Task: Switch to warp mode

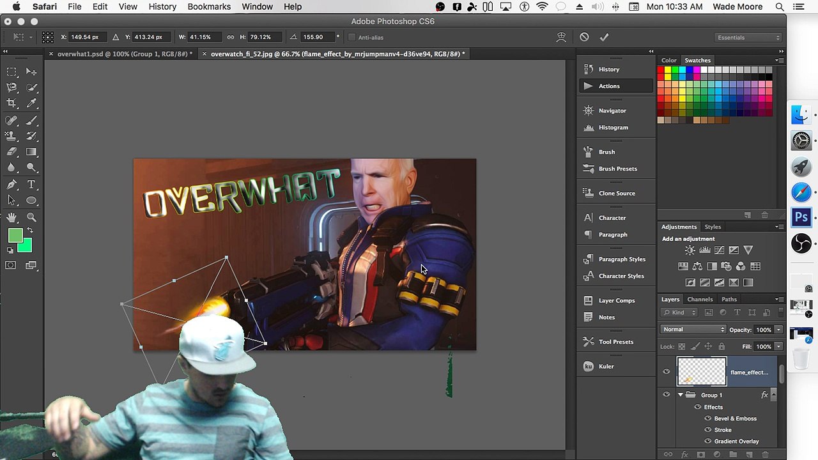Action: point(561,37)
